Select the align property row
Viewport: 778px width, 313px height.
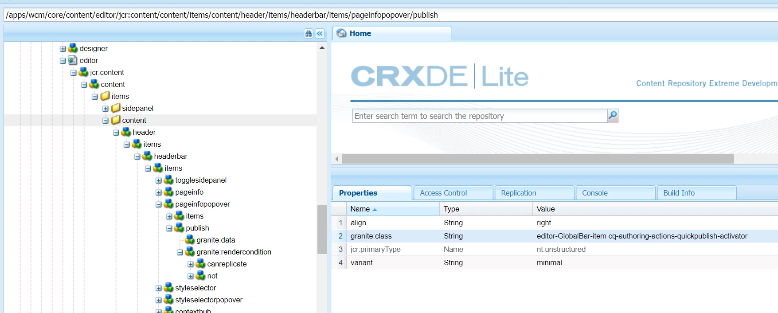[555, 223]
